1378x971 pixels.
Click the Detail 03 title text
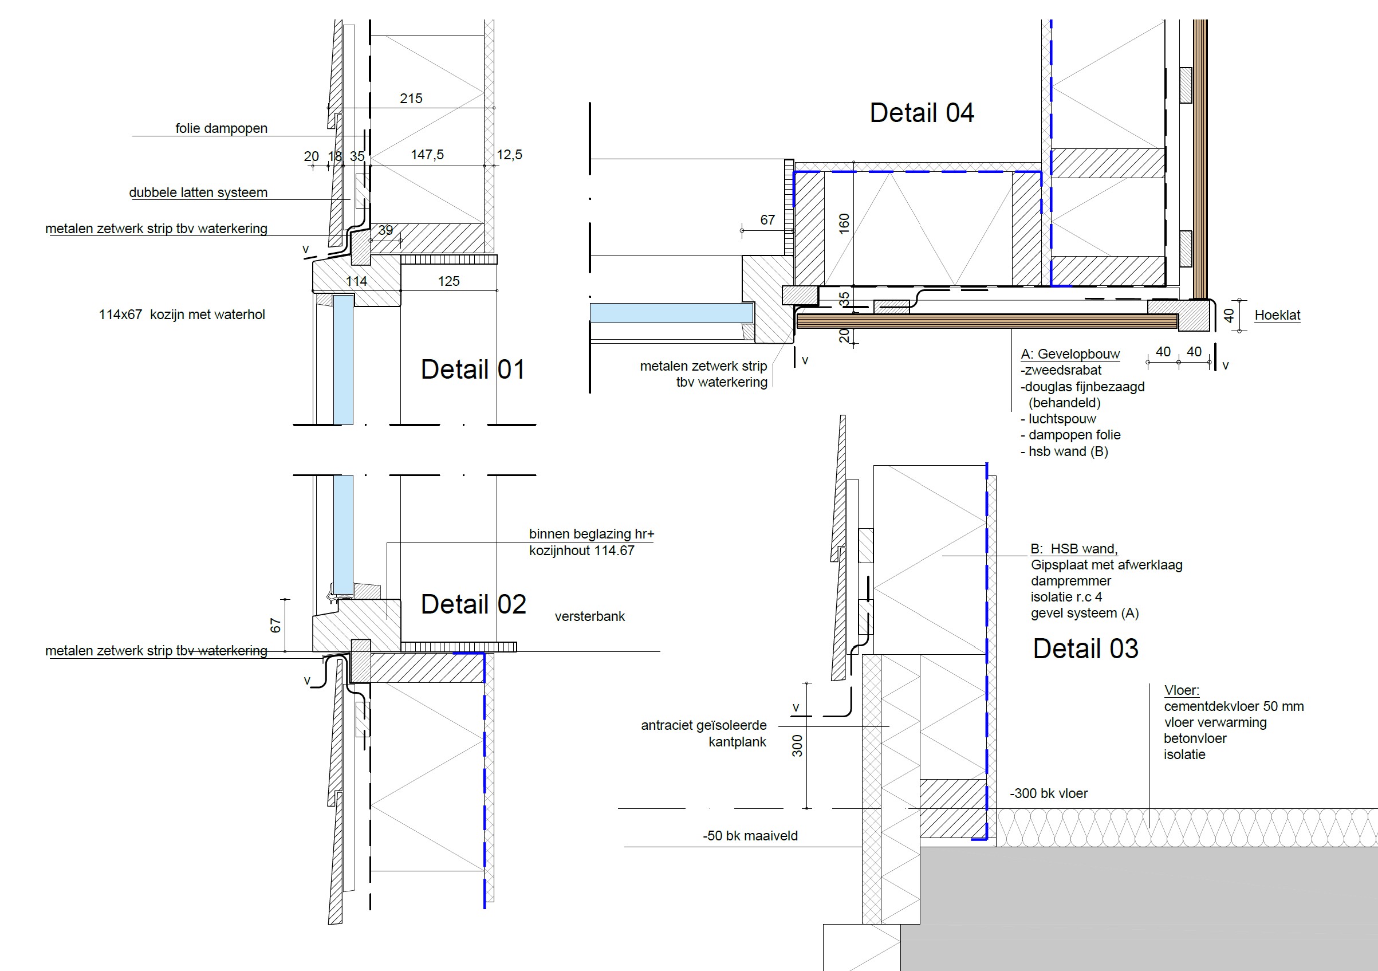[x=1085, y=648]
